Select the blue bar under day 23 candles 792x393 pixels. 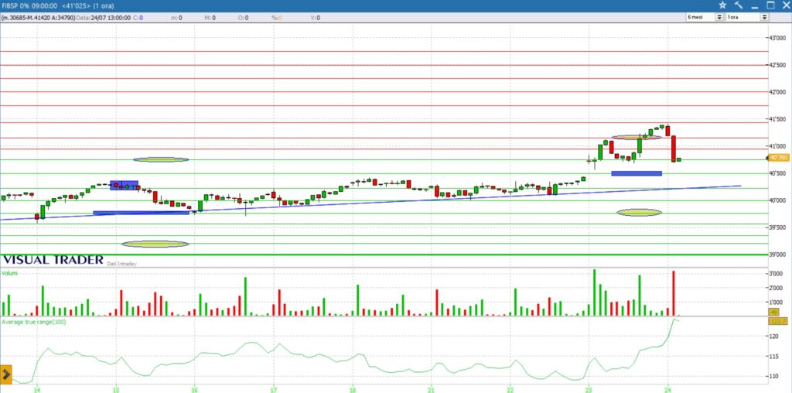(x=637, y=174)
